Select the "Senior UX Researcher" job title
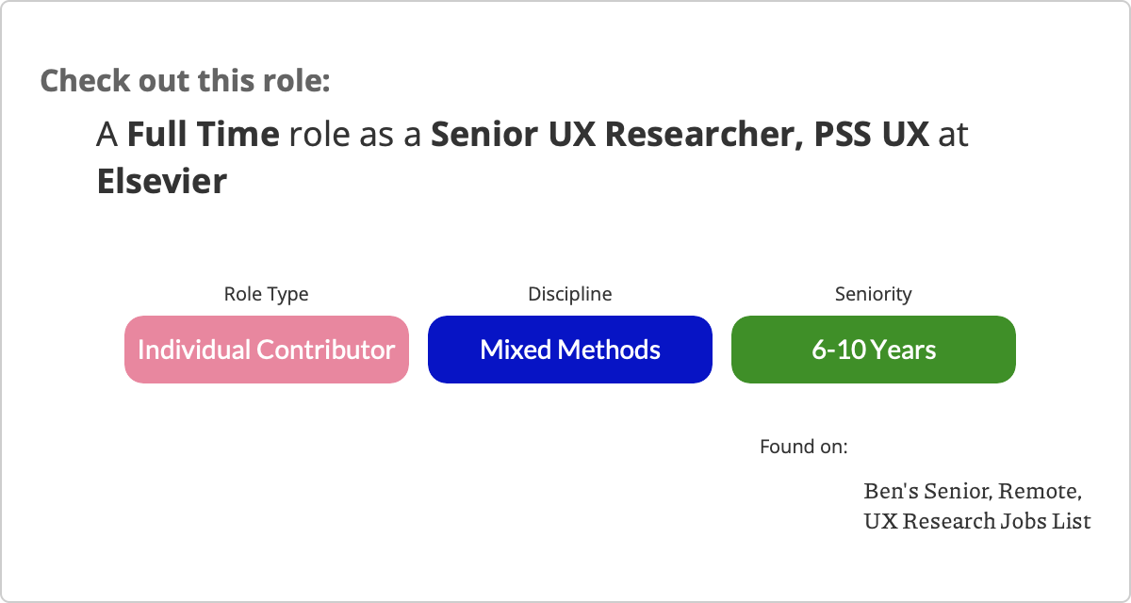 609,135
